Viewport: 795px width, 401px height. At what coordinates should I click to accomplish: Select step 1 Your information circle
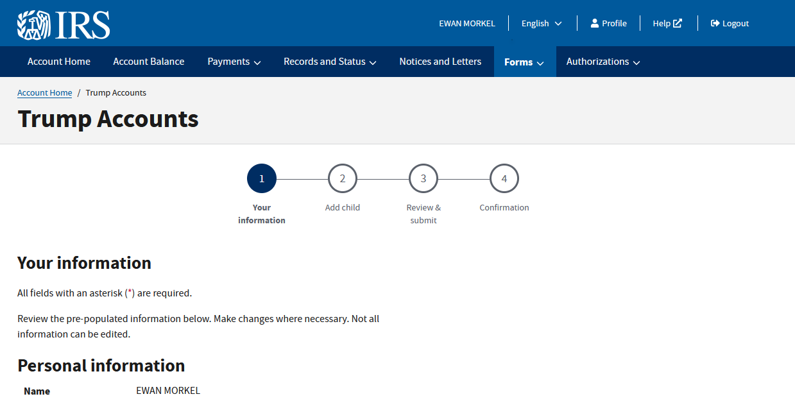pyautogui.click(x=262, y=179)
